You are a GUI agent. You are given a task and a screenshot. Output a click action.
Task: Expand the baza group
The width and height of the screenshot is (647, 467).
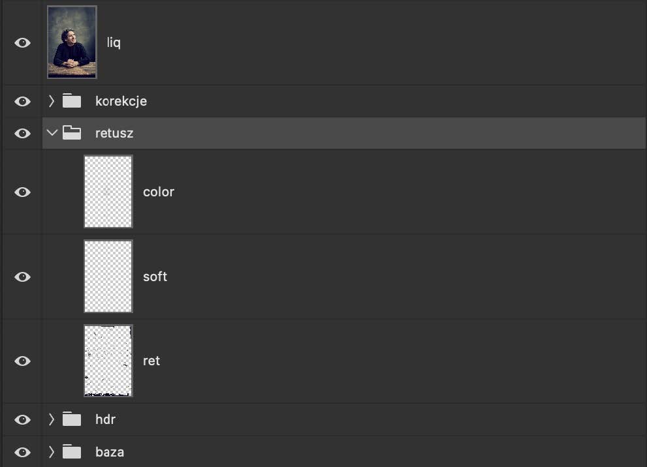click(52, 451)
